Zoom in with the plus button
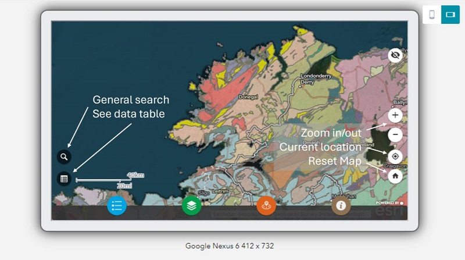 [x=395, y=115]
